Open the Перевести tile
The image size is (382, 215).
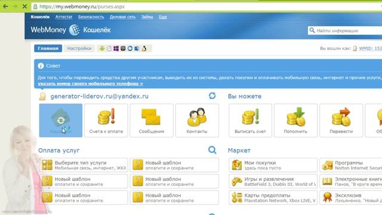tap(341, 121)
